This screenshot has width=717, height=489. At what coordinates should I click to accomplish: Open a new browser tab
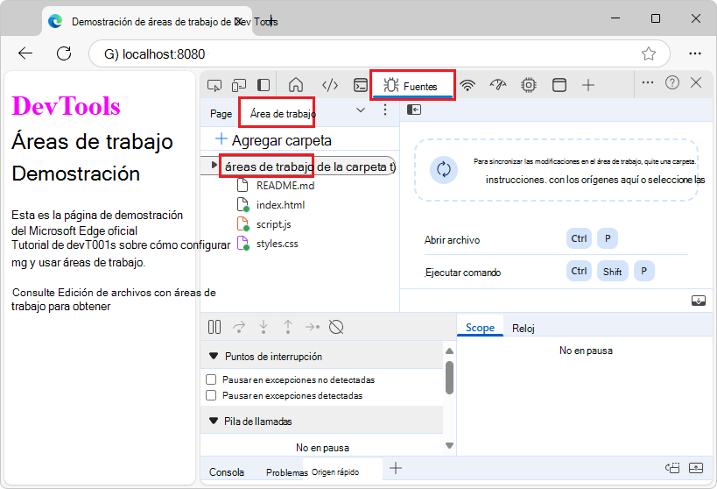point(271,21)
